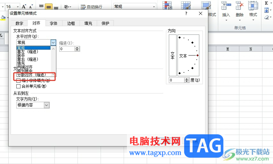This screenshot has height=164, width=273.
Task: Click the alignment list scroll up arrow
Action: (x=54, y=49)
